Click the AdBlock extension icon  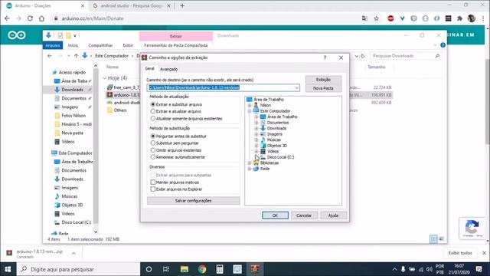(x=390, y=18)
